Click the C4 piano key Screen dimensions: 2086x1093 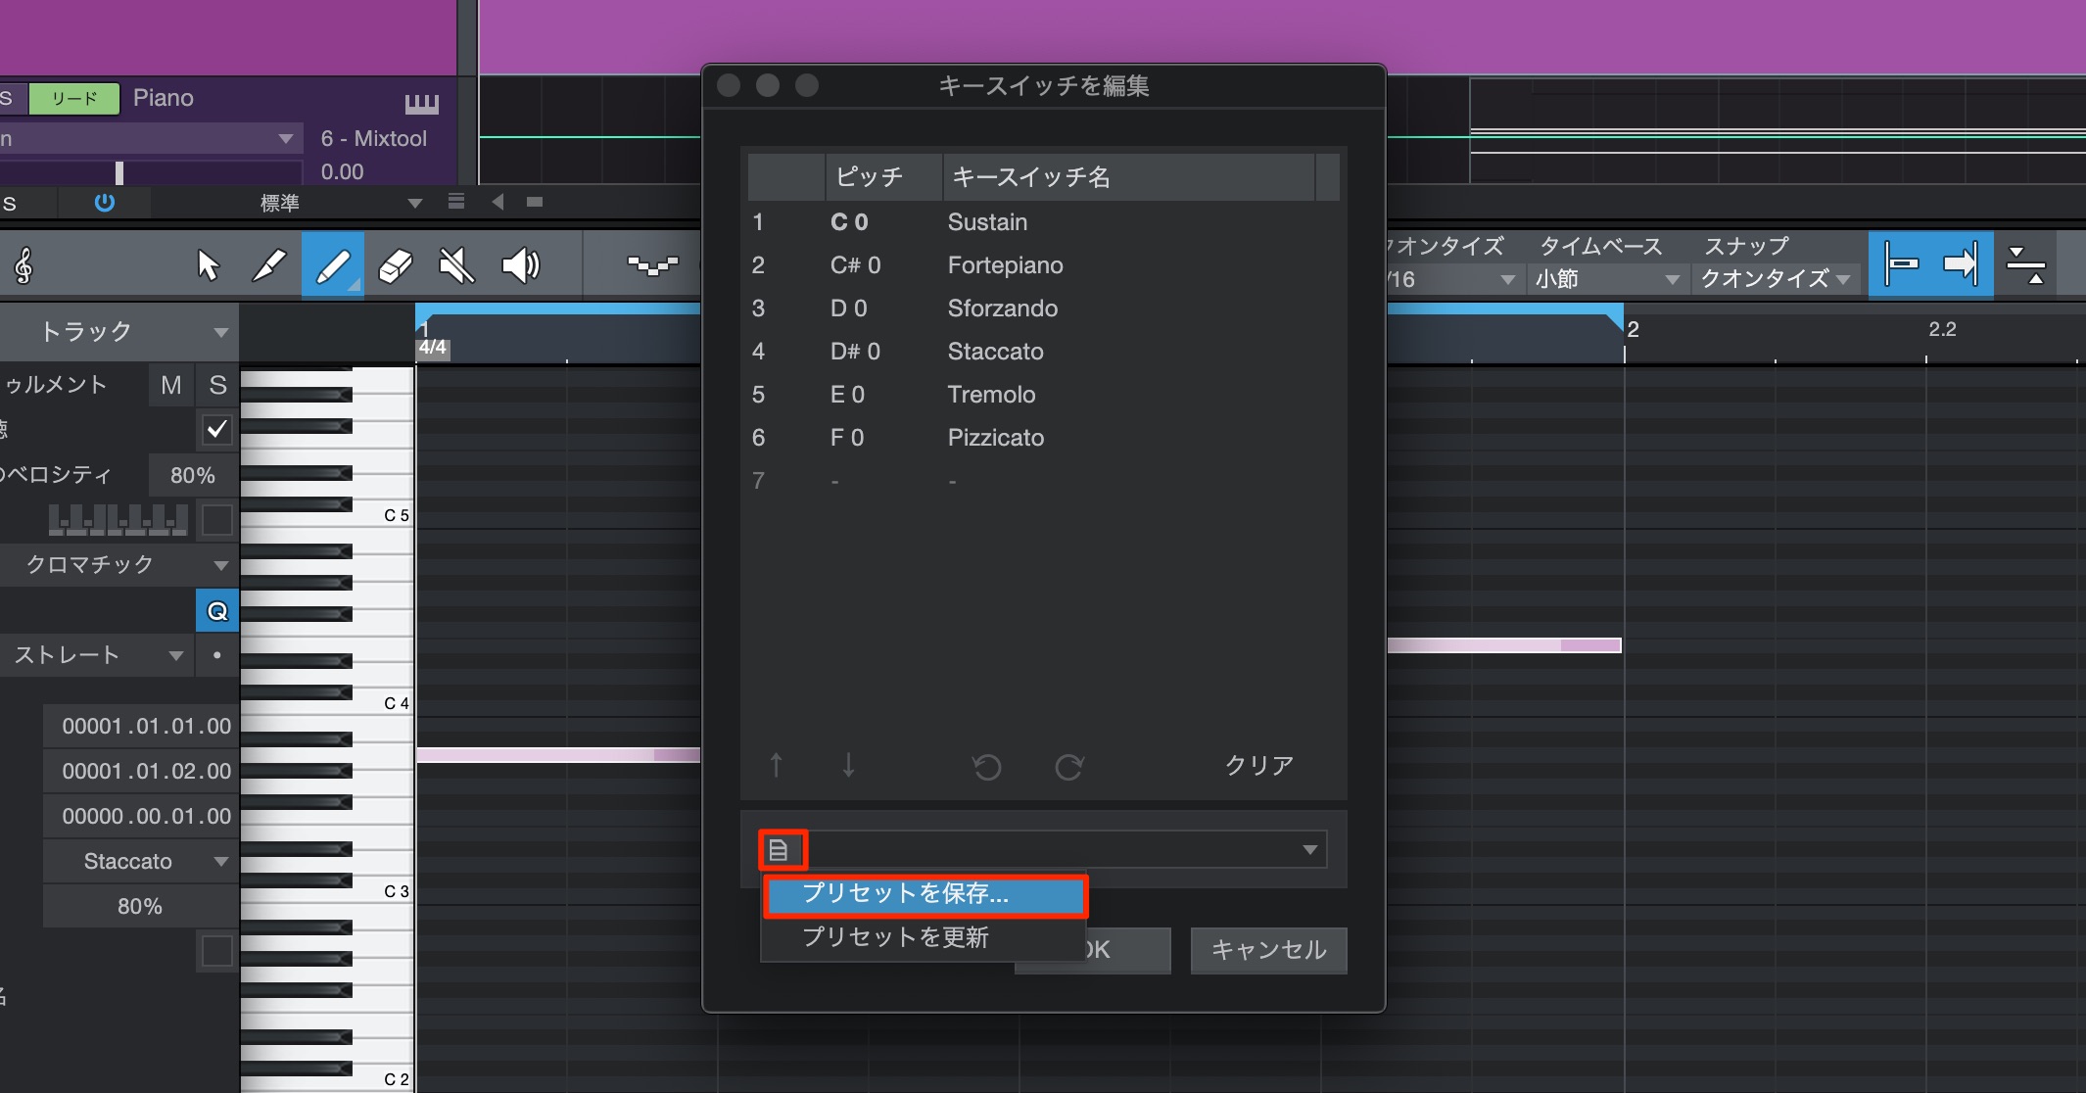coord(382,703)
